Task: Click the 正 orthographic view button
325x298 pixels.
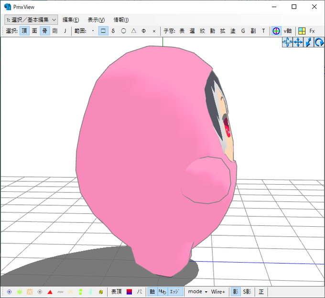Action: (x=261, y=292)
